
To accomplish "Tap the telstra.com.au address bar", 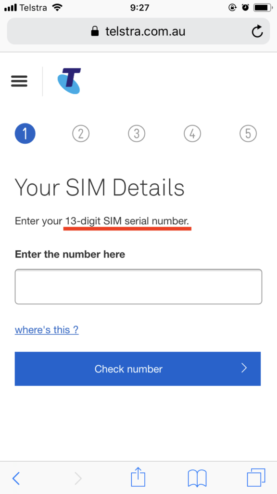I will point(138,31).
